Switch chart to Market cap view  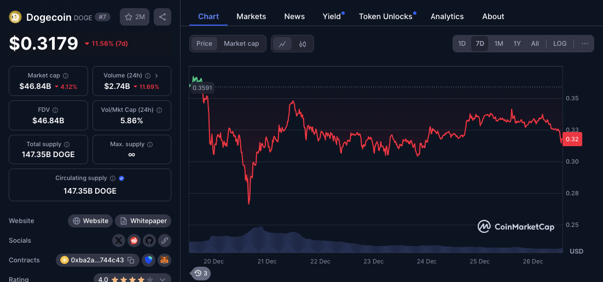tap(241, 44)
